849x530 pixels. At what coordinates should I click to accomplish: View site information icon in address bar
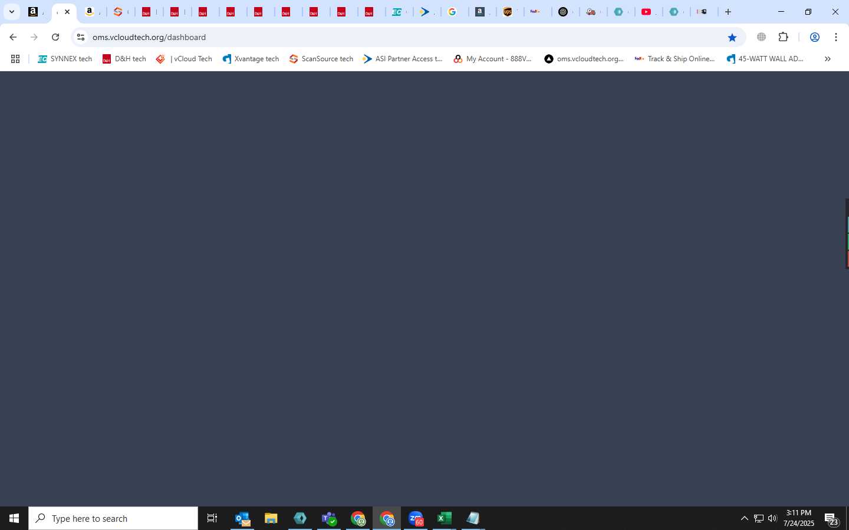[81, 37]
